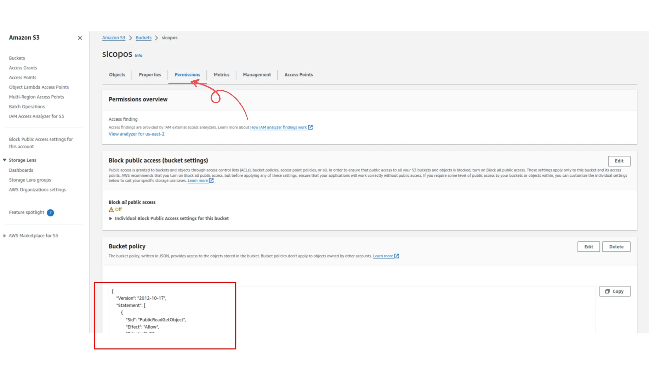This screenshot has height=365, width=649.
Task: Open View analyzer for us-east-2 link
Action: point(137,134)
